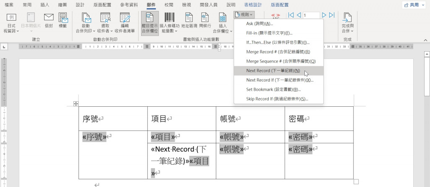Click the 問候行 greeting line icon
This screenshot has width=430, height=187.
[x=205, y=21]
